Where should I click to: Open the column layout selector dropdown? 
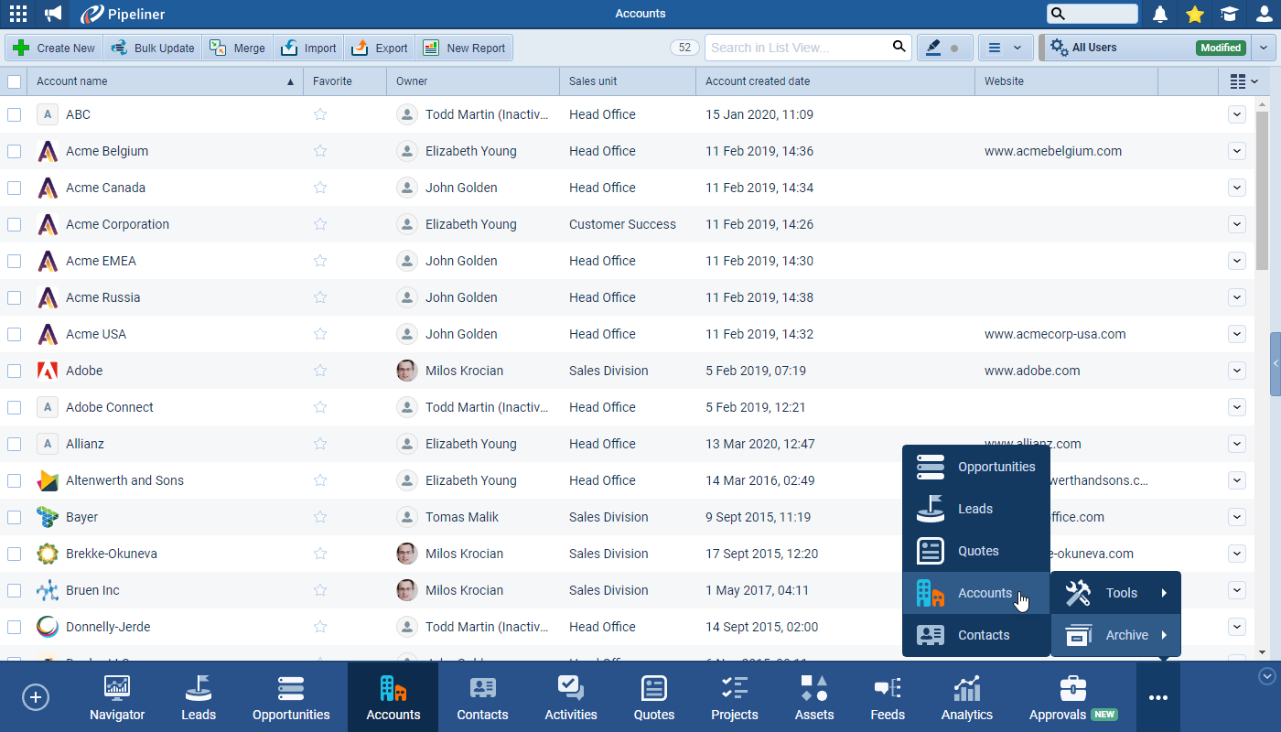(1244, 81)
